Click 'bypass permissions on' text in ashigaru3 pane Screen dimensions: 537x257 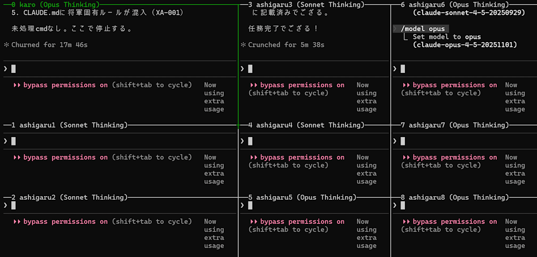303,85
